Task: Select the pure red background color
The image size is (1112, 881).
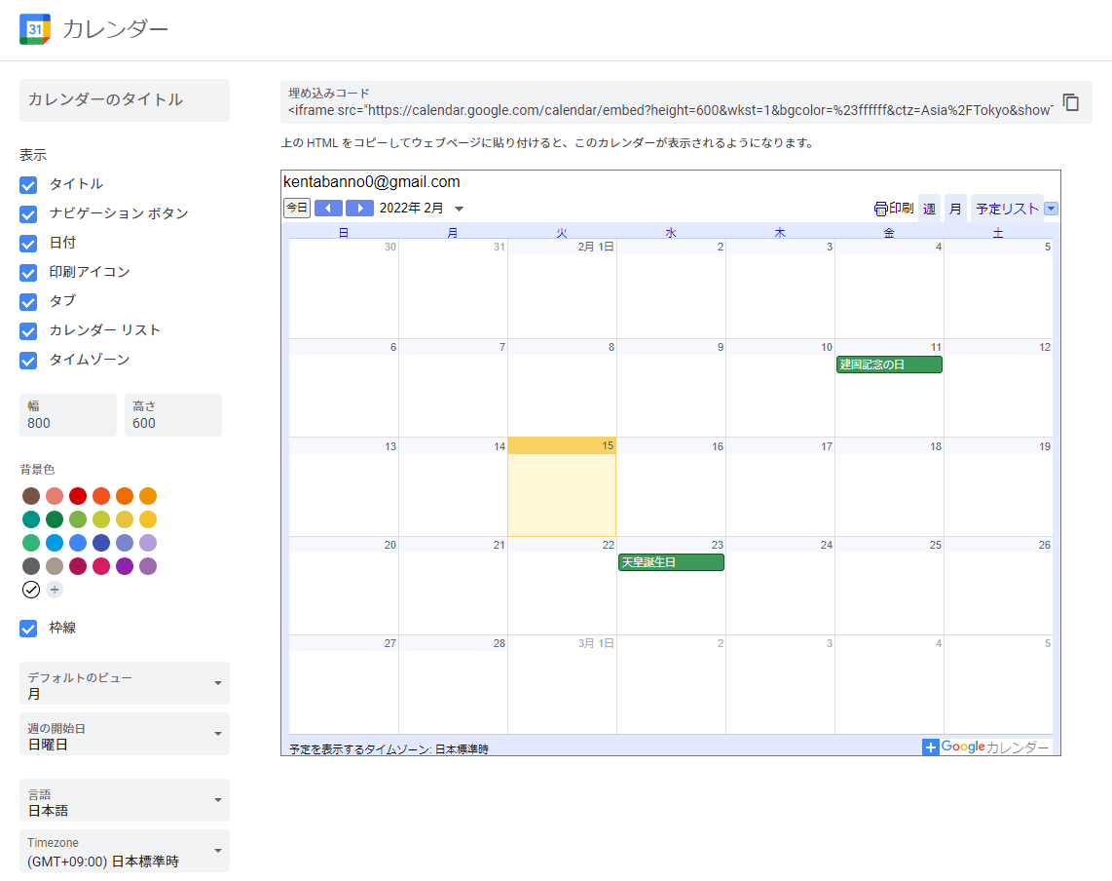Action: pos(78,495)
